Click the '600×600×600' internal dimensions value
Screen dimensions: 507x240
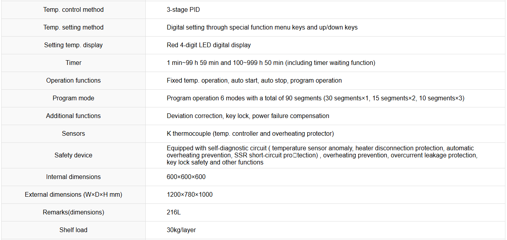(186, 177)
